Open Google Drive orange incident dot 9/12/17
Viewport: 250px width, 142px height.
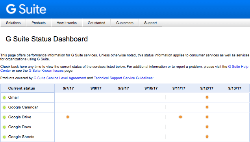[207, 117]
